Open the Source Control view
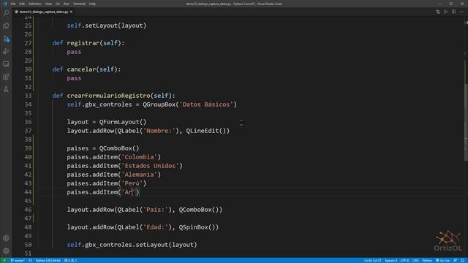Screen dimensions: 468x263 point(6,39)
